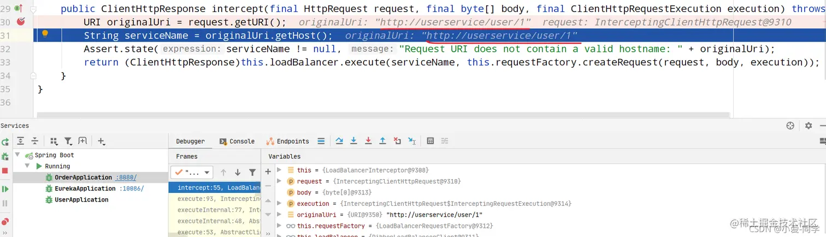Click the crosshair icon in Services header
The image size is (826, 237).
(790, 126)
